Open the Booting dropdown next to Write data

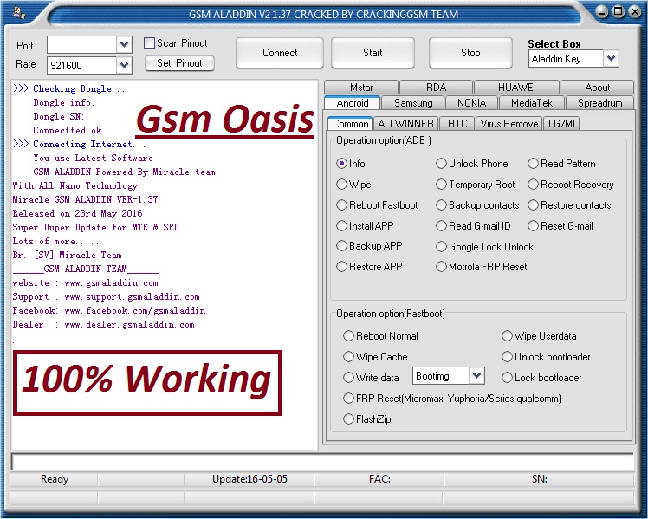(476, 376)
